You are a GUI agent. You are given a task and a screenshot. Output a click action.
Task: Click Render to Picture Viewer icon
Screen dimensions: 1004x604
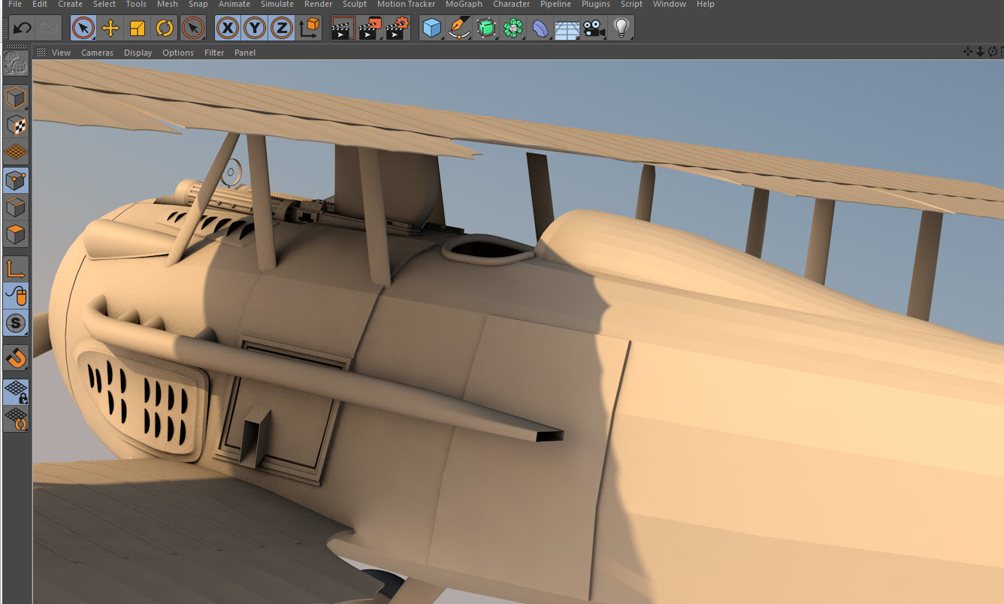tap(370, 29)
